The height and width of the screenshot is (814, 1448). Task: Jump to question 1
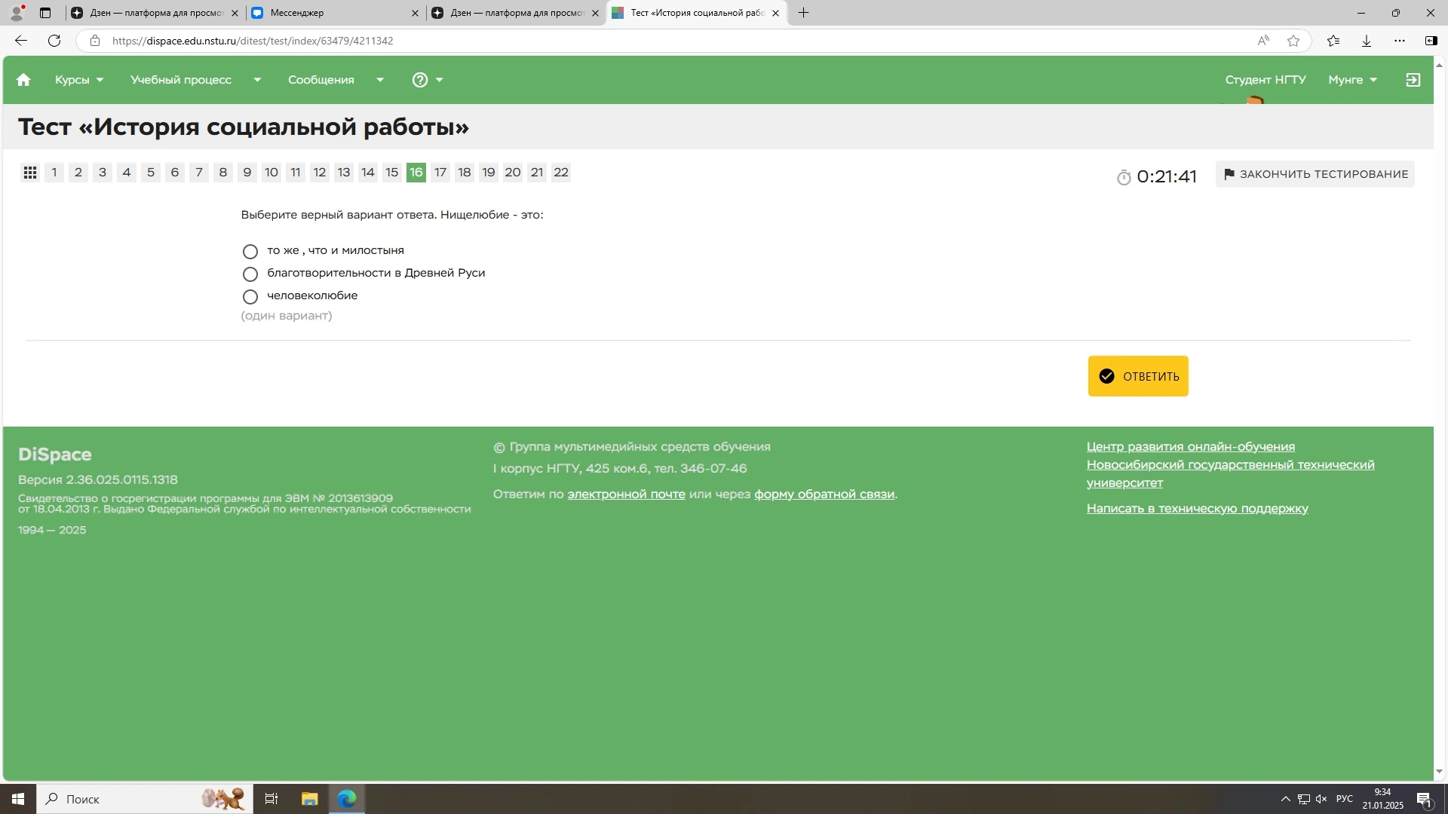point(54,173)
